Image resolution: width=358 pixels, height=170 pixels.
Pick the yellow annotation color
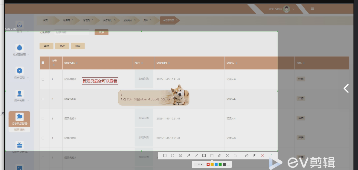click(x=212, y=164)
